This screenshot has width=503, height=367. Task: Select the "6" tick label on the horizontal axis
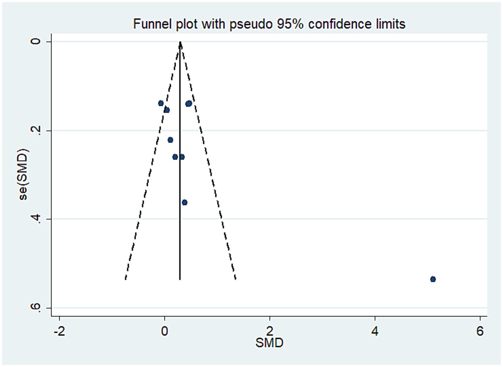click(480, 331)
